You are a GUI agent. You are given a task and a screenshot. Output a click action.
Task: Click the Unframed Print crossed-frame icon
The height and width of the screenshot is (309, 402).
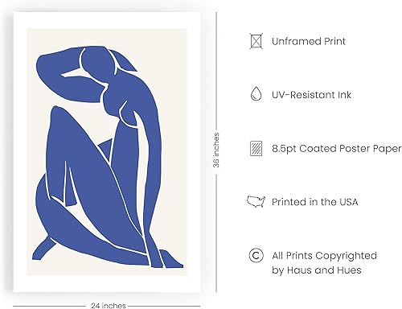[256, 41]
